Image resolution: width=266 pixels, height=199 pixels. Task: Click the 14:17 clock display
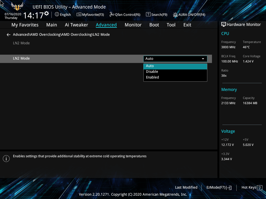coord(34,15)
